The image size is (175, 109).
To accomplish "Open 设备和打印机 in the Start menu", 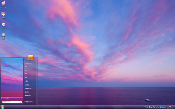I will pos(28,89).
